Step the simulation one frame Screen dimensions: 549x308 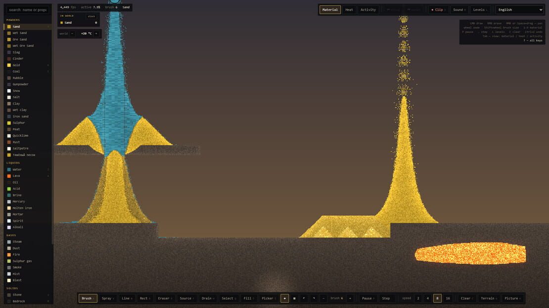387,298
